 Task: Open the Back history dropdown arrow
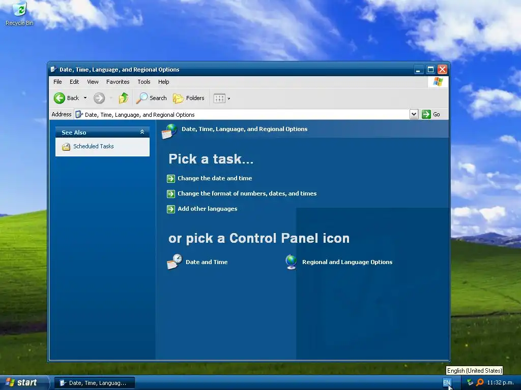pos(85,98)
